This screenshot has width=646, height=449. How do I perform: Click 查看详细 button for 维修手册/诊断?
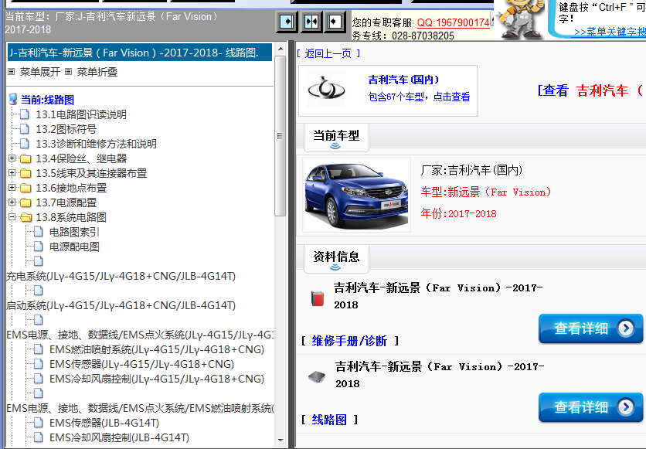click(590, 328)
